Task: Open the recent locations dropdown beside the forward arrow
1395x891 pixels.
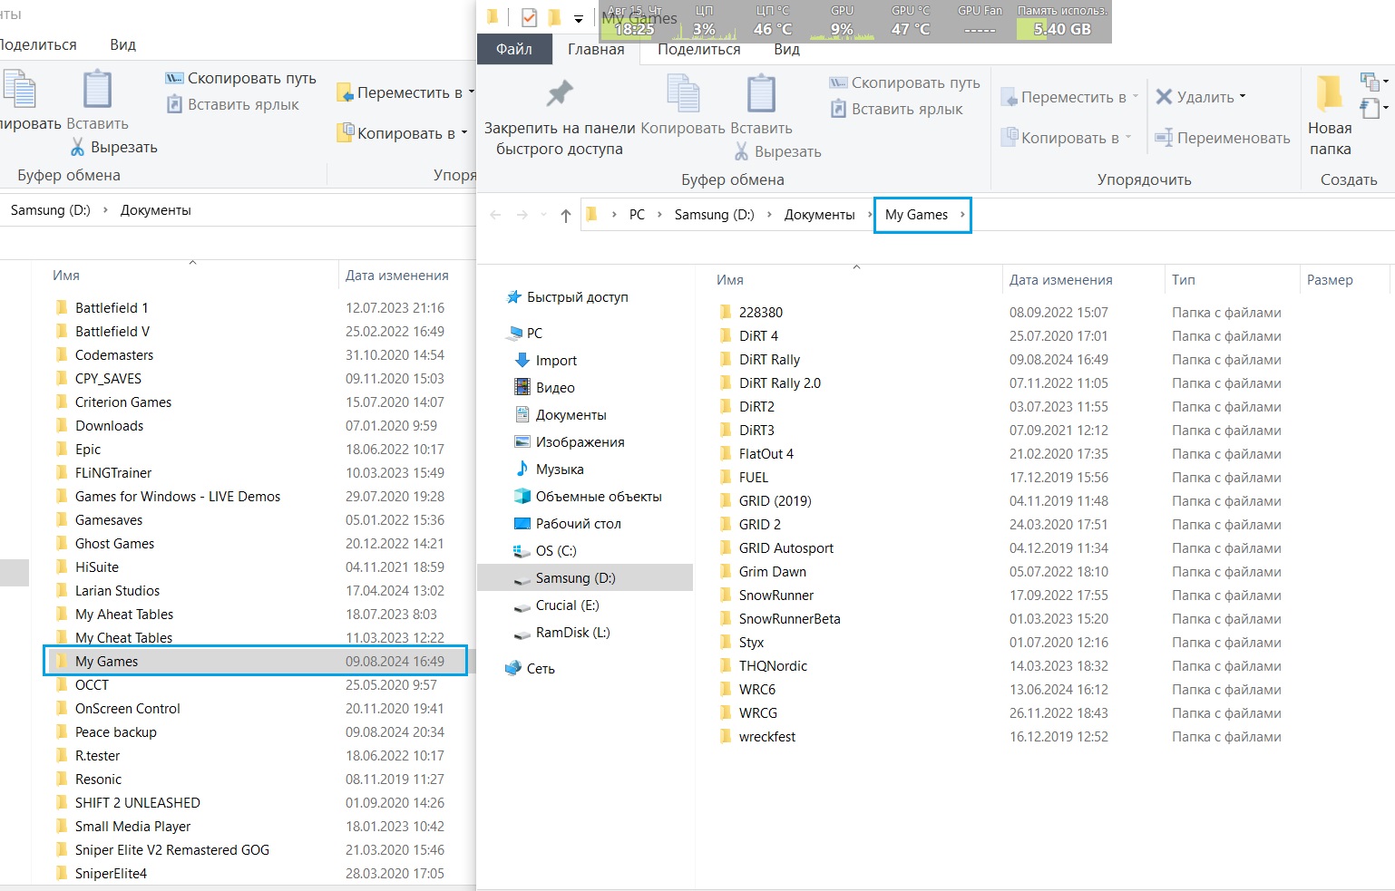Action: pyautogui.click(x=543, y=215)
